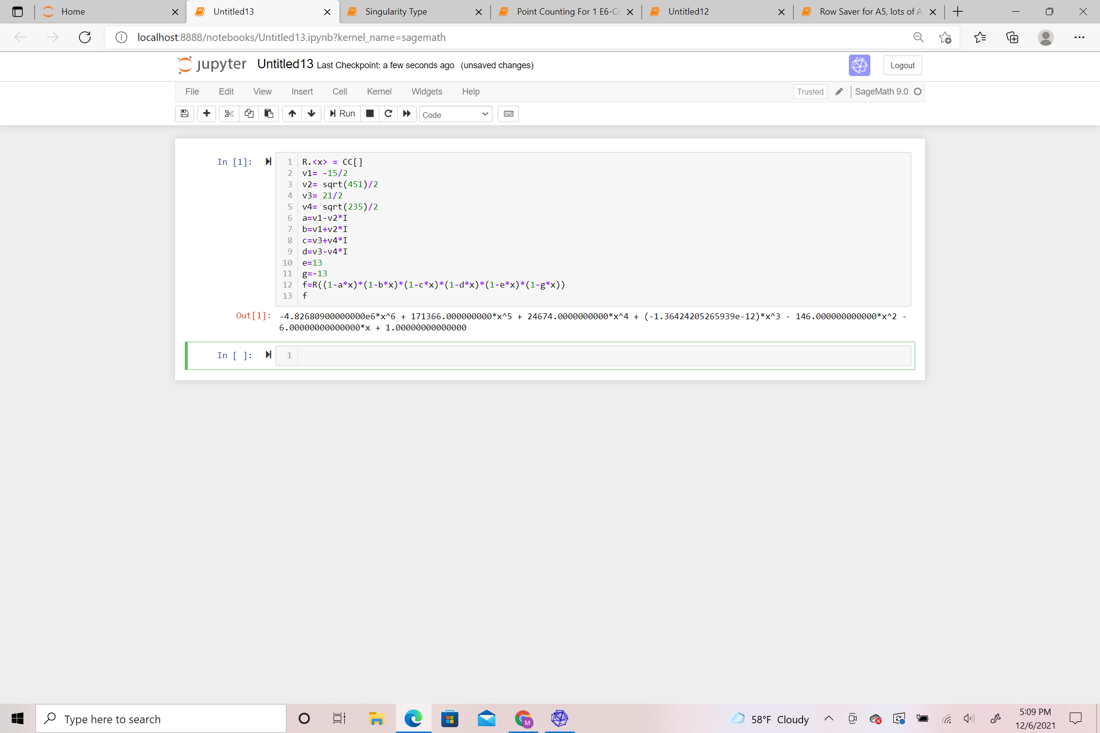Interrupt the kernel with the stop square
1100x733 pixels.
(370, 114)
